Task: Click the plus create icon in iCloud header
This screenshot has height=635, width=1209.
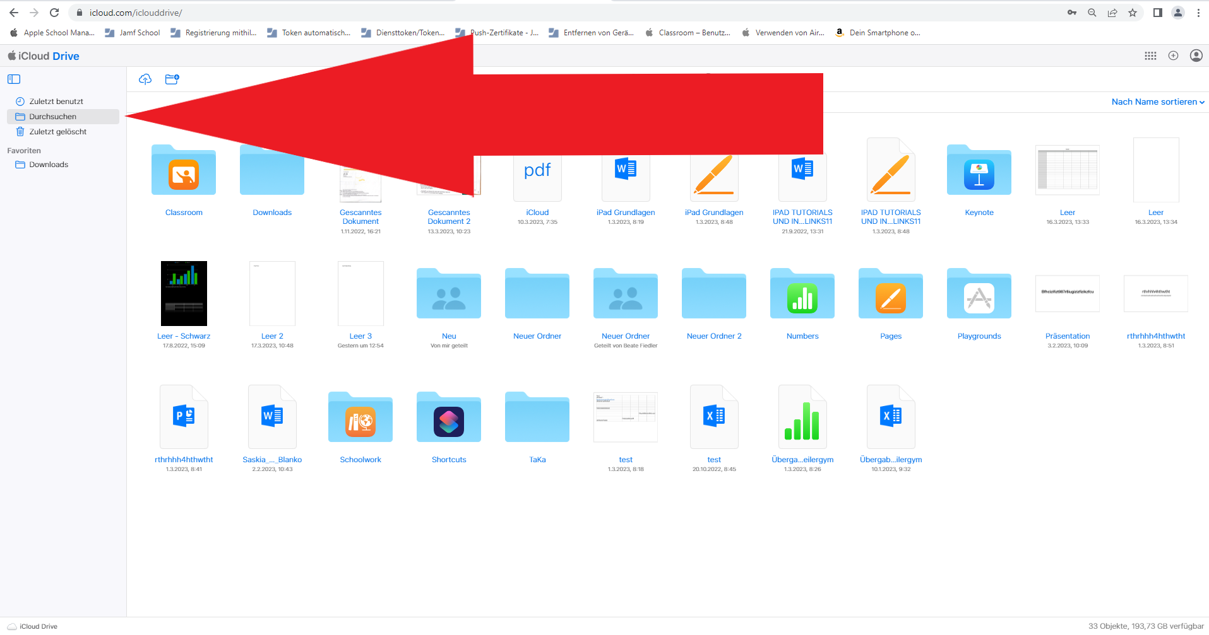Action: tap(1173, 55)
